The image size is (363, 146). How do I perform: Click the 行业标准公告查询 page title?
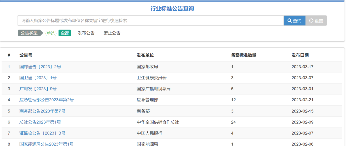click(172, 9)
